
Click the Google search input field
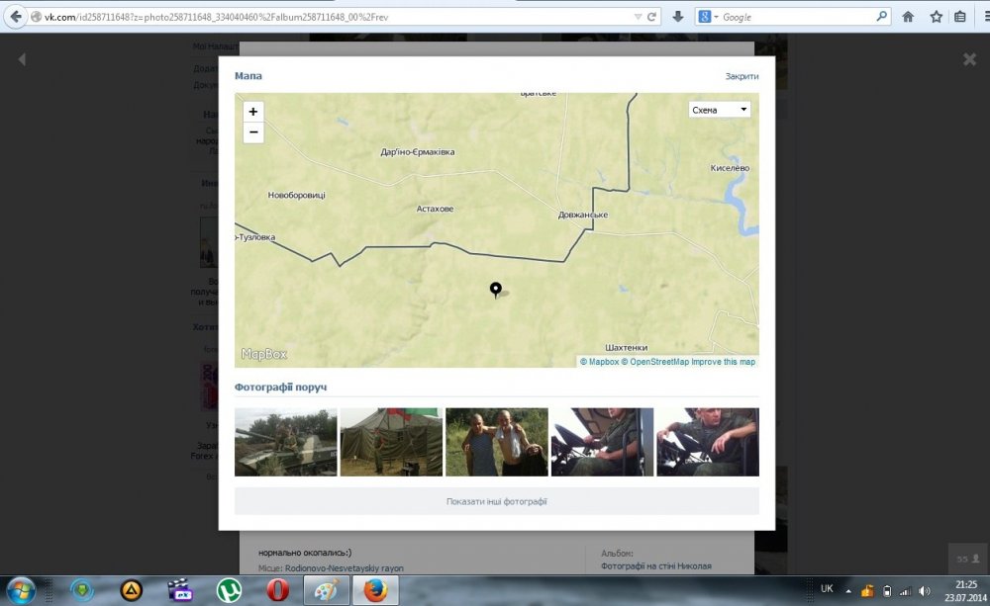(797, 17)
